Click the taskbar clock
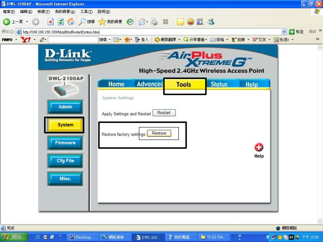This screenshot has width=323, height=242. coord(310,237)
